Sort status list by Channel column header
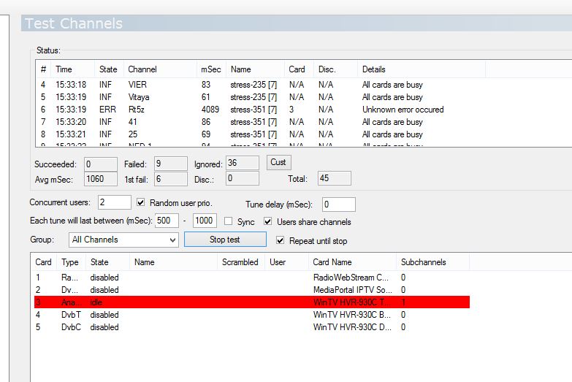The width and height of the screenshot is (572, 382). coord(160,69)
